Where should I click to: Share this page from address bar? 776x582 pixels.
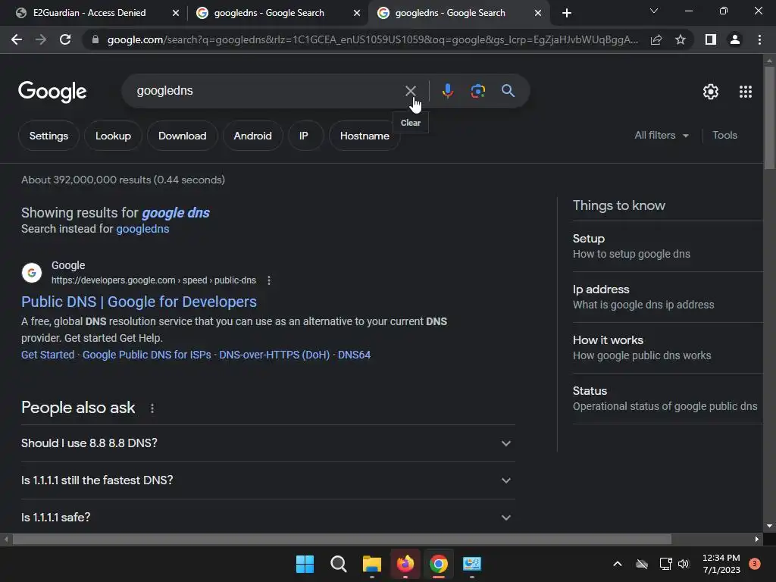tap(656, 39)
